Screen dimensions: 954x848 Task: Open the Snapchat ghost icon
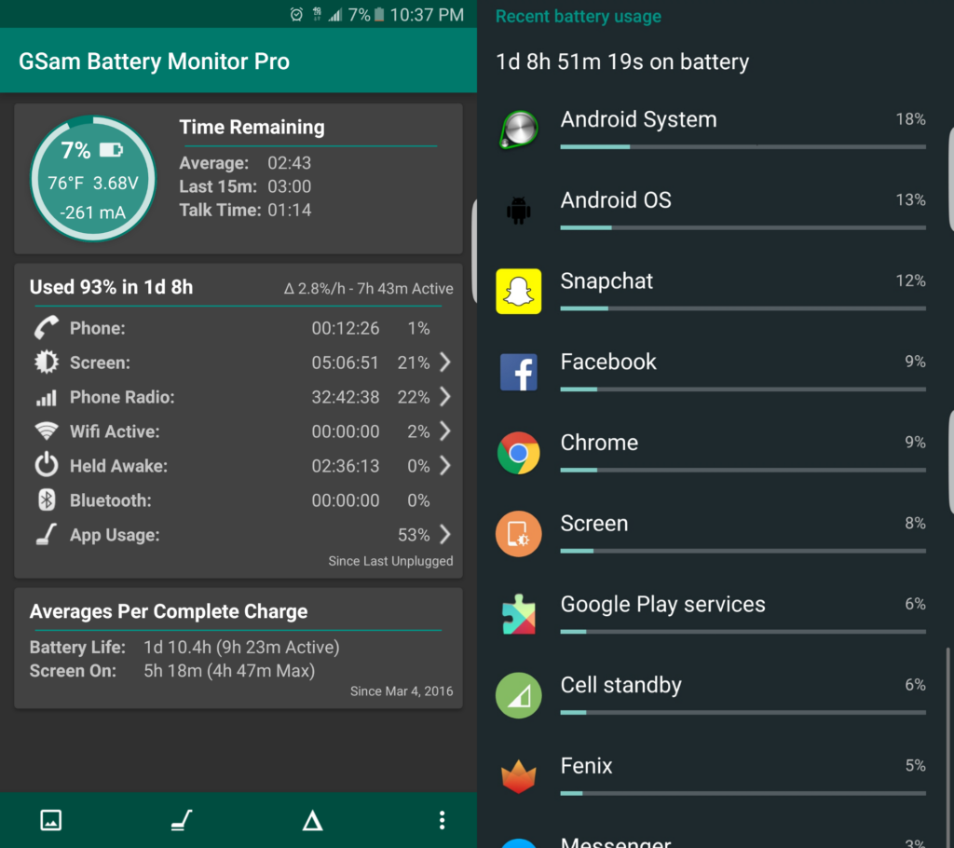518,291
